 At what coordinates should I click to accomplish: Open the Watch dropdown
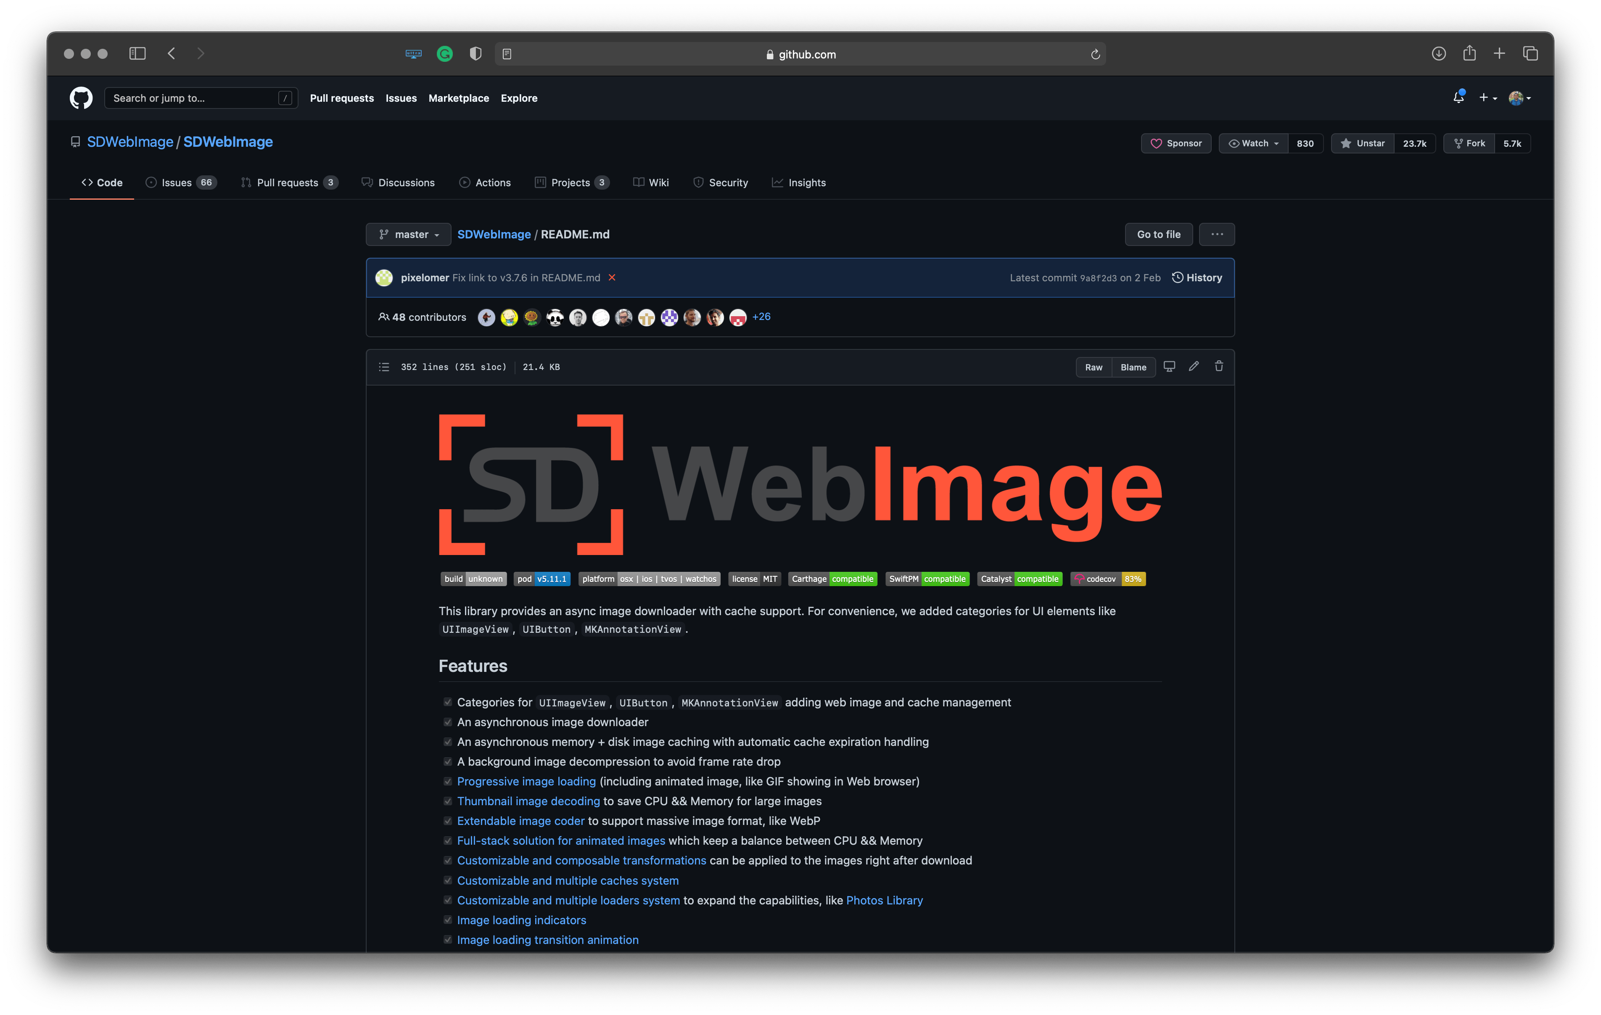tap(1253, 143)
